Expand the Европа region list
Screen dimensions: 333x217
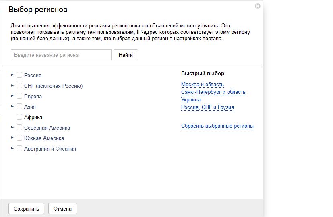(12, 96)
